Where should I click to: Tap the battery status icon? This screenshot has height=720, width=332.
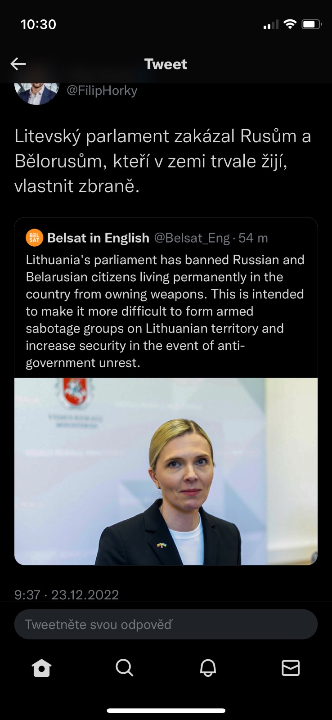(x=311, y=24)
